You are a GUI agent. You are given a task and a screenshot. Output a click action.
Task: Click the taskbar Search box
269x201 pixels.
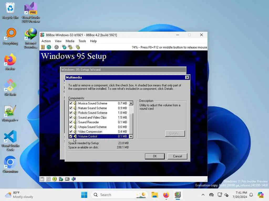[x=120, y=195]
